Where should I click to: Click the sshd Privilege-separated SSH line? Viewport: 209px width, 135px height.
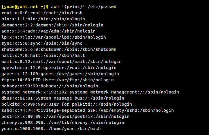pos(87,110)
